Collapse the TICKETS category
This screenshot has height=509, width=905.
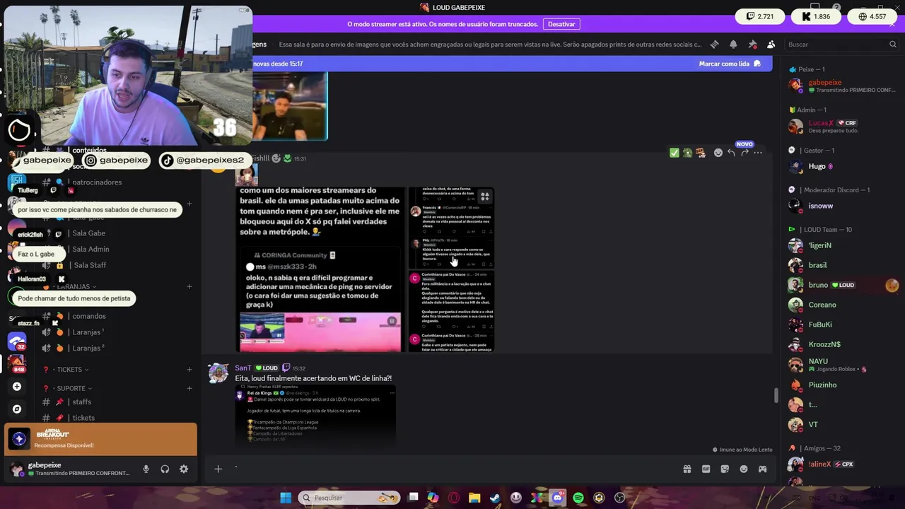(69, 370)
